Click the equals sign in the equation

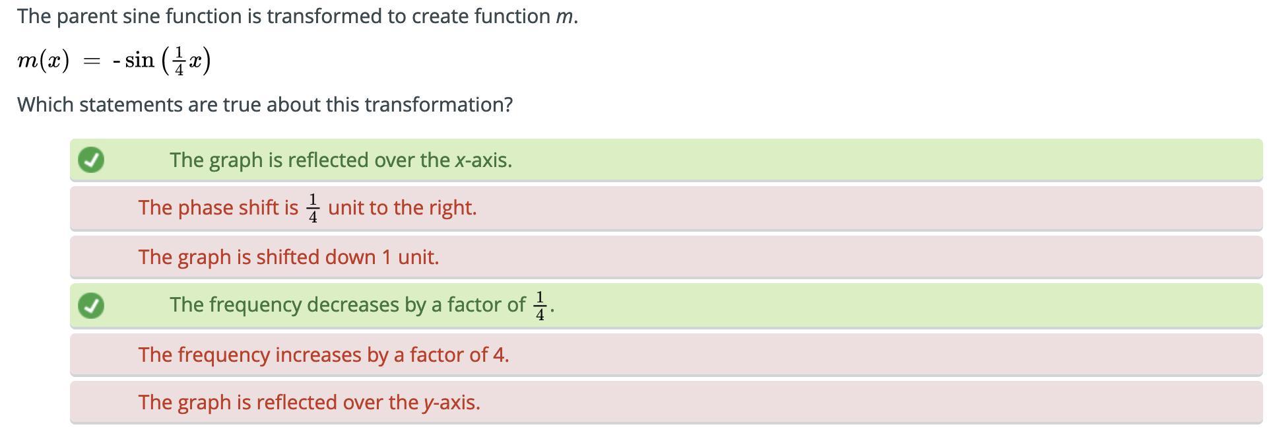[x=92, y=61]
